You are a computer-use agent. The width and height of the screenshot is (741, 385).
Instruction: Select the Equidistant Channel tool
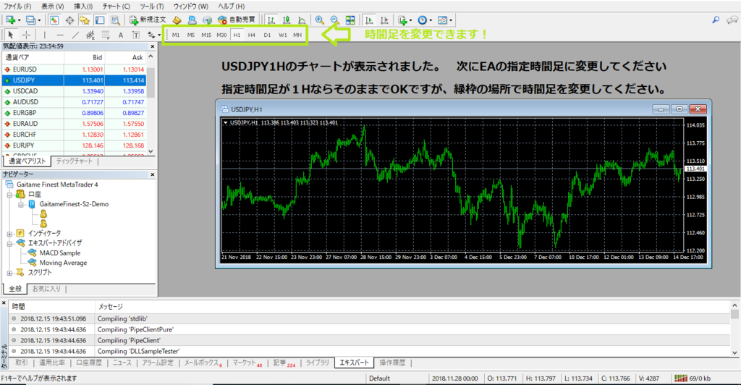(90, 35)
